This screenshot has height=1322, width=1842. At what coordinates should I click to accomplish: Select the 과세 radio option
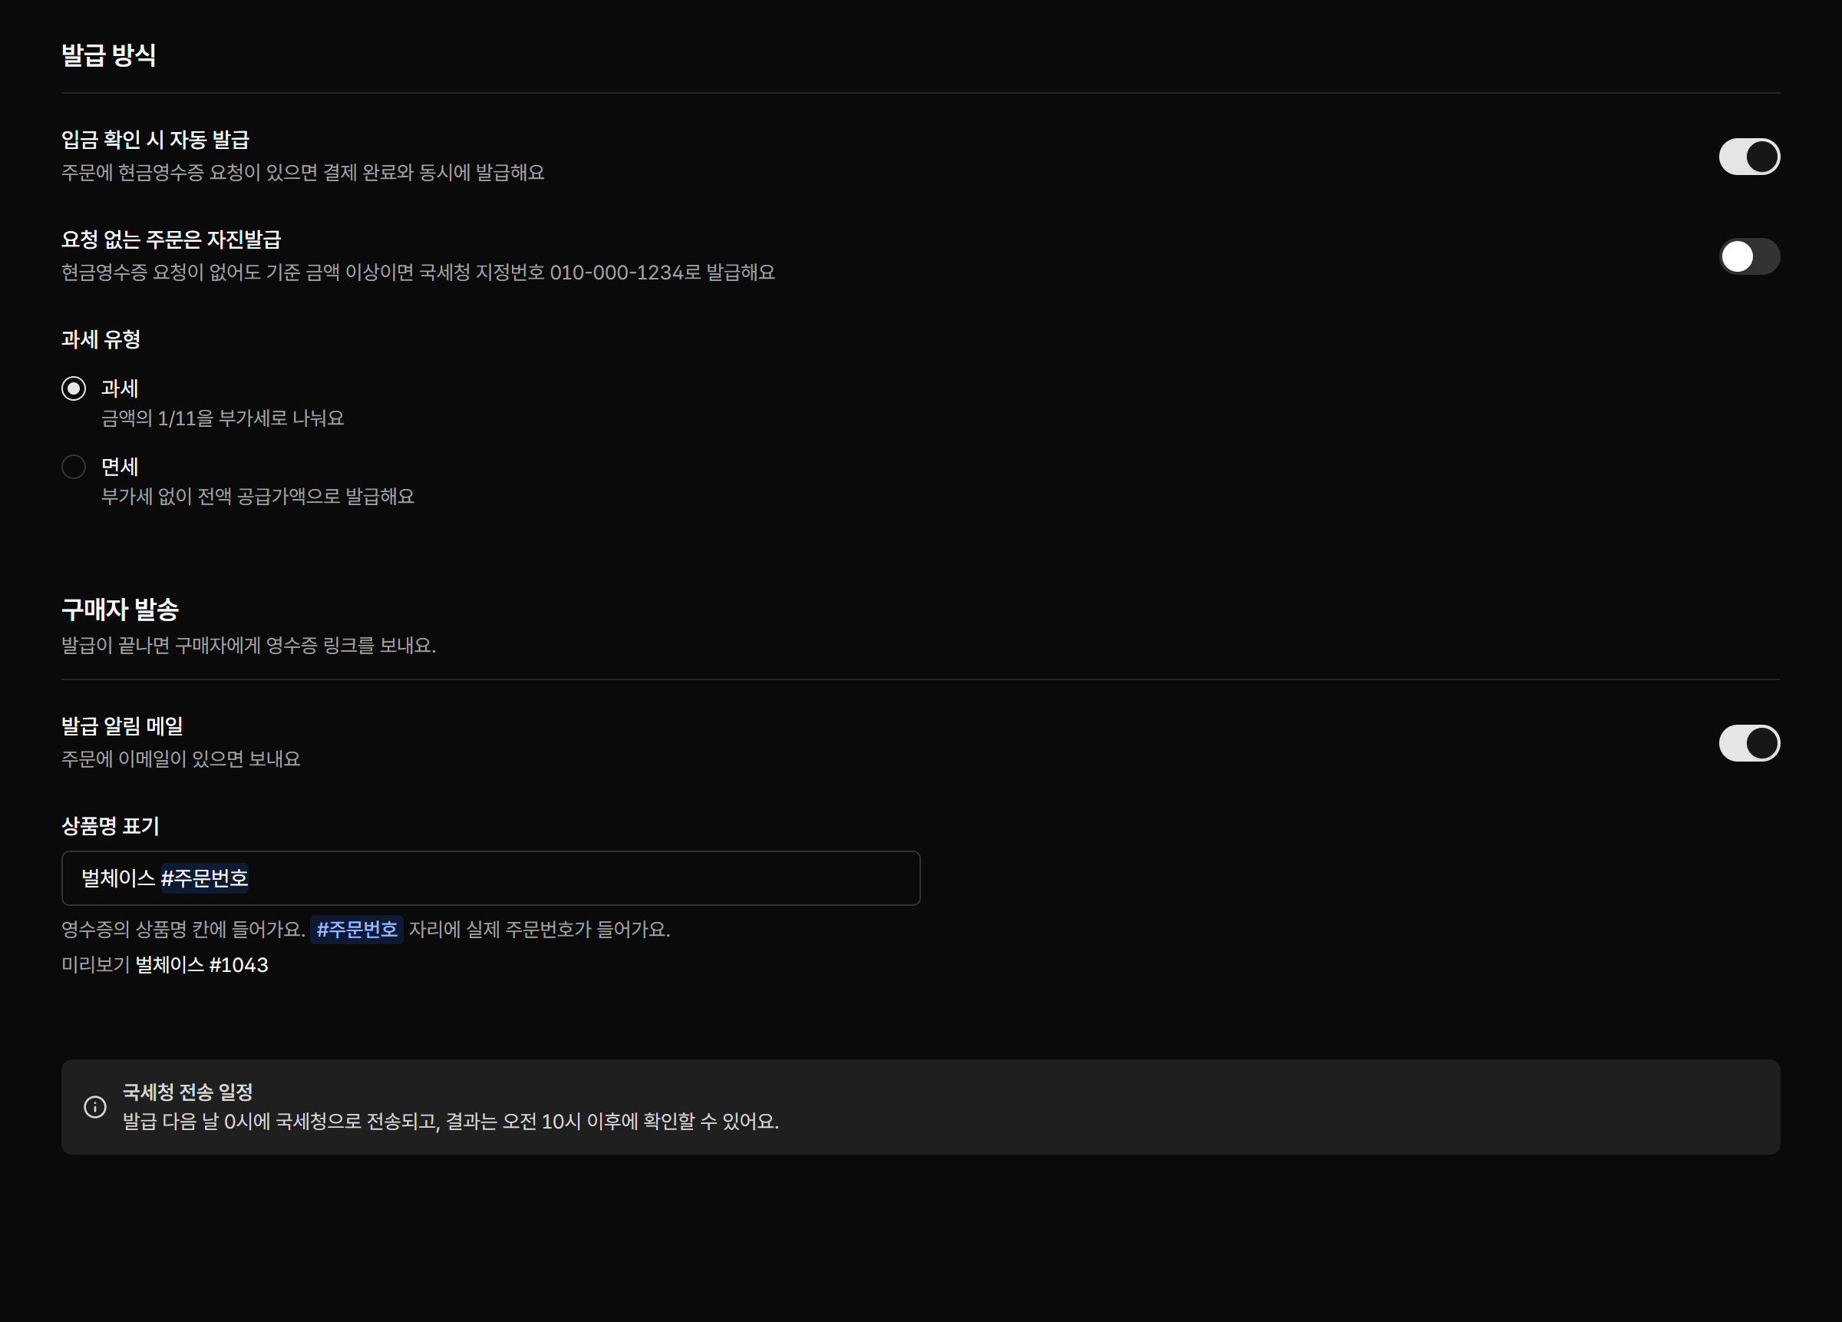74,388
